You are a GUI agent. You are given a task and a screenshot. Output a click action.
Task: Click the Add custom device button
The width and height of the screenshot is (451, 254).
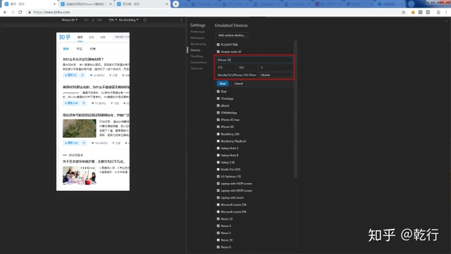[x=232, y=35]
